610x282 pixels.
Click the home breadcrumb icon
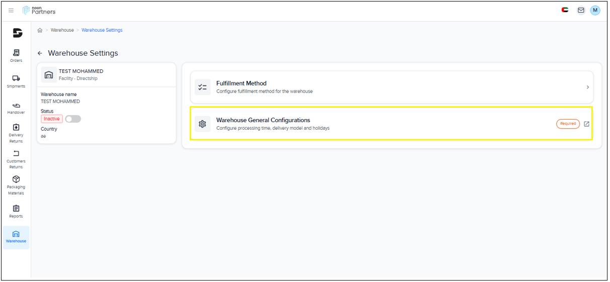pyautogui.click(x=40, y=30)
